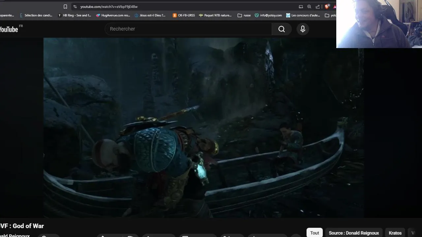Click the youtube.com URL in the address bar
Screen dimensions: 422x237
109,7
